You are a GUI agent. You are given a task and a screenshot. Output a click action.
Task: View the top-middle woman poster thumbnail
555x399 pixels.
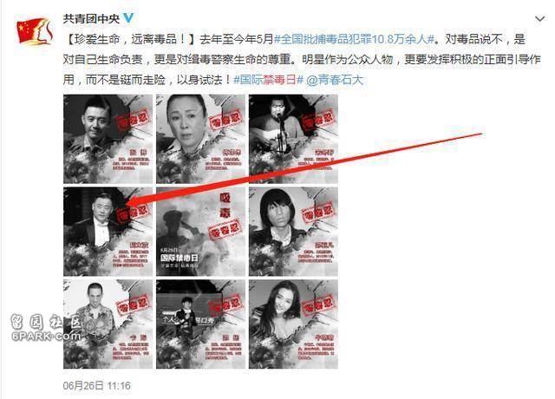coord(200,139)
